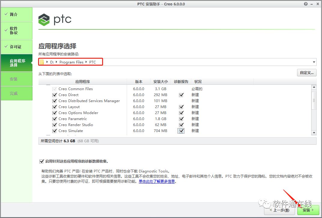Viewport: 322px width, 218px height.
Task: Click the 安装大小 column header
Action: [x=161, y=82]
